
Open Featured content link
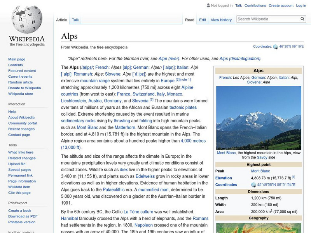pos(22,71)
